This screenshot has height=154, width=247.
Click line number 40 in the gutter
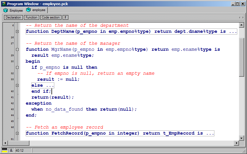[x=12, y=91]
